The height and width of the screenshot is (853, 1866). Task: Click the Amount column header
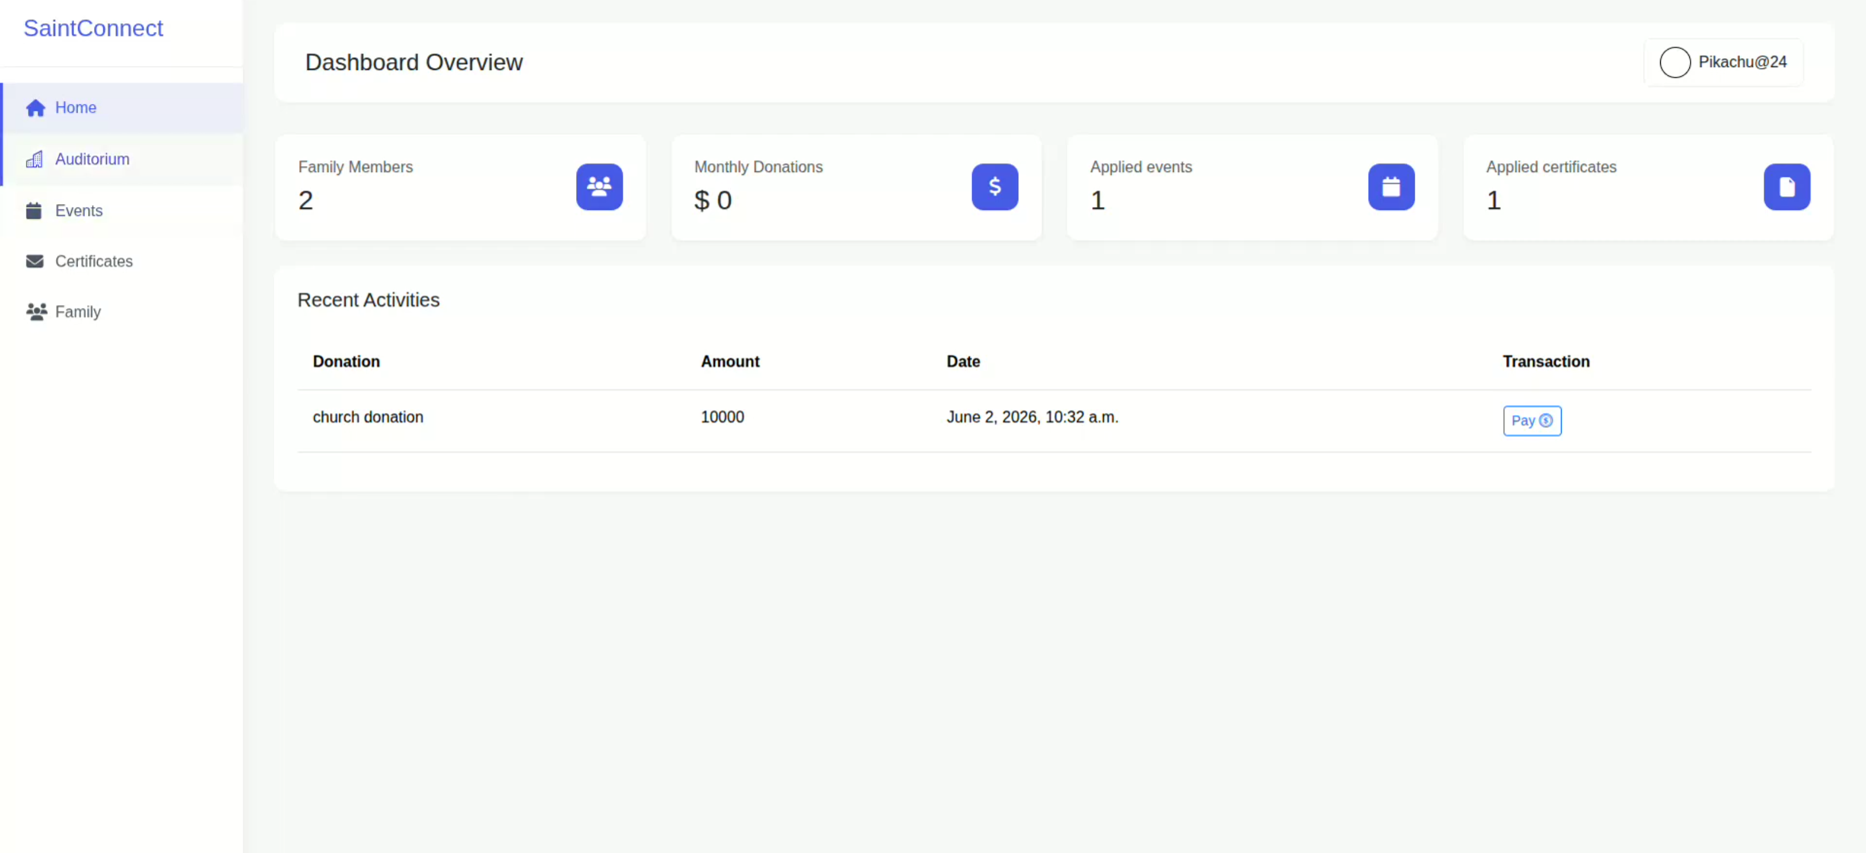pyautogui.click(x=730, y=361)
